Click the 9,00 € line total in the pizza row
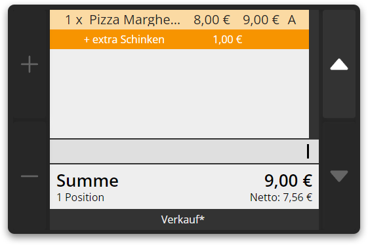368x245 pixels. coord(261,20)
